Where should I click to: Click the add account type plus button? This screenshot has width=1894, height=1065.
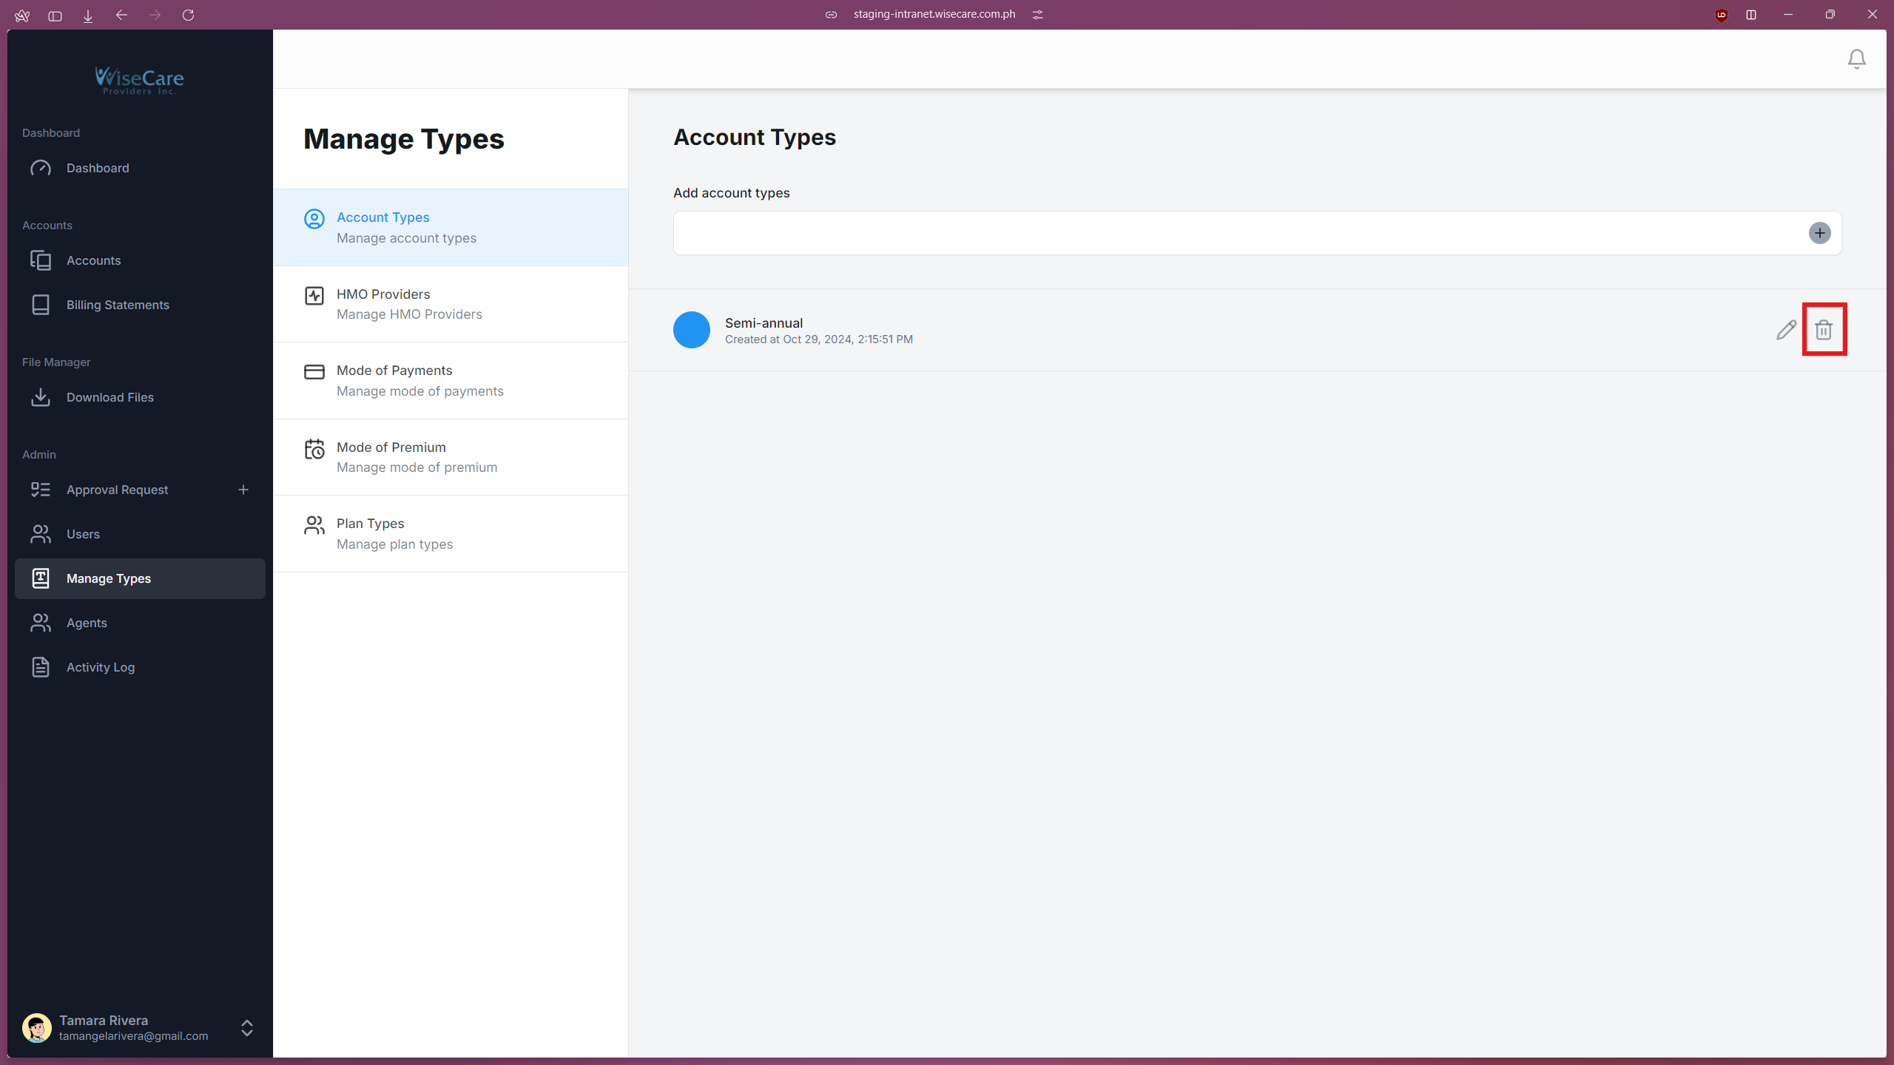click(x=1820, y=233)
